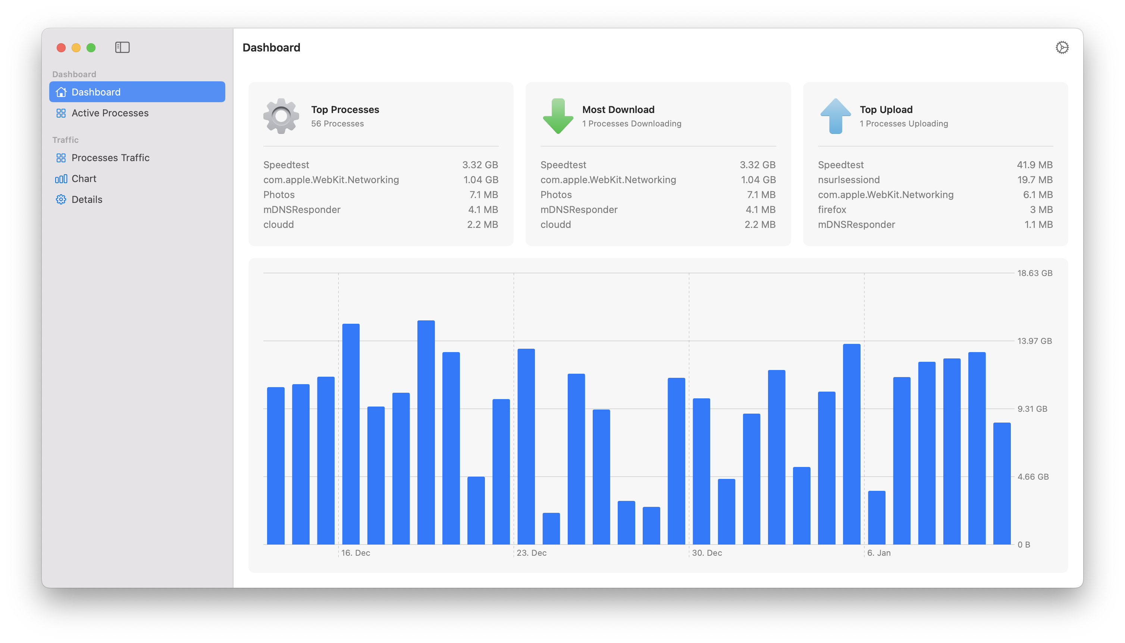1125x643 pixels.
Task: Click the Dashboard page heading
Action: click(271, 47)
